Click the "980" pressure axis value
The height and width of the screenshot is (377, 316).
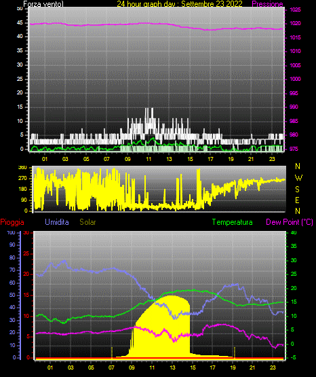click(294, 134)
